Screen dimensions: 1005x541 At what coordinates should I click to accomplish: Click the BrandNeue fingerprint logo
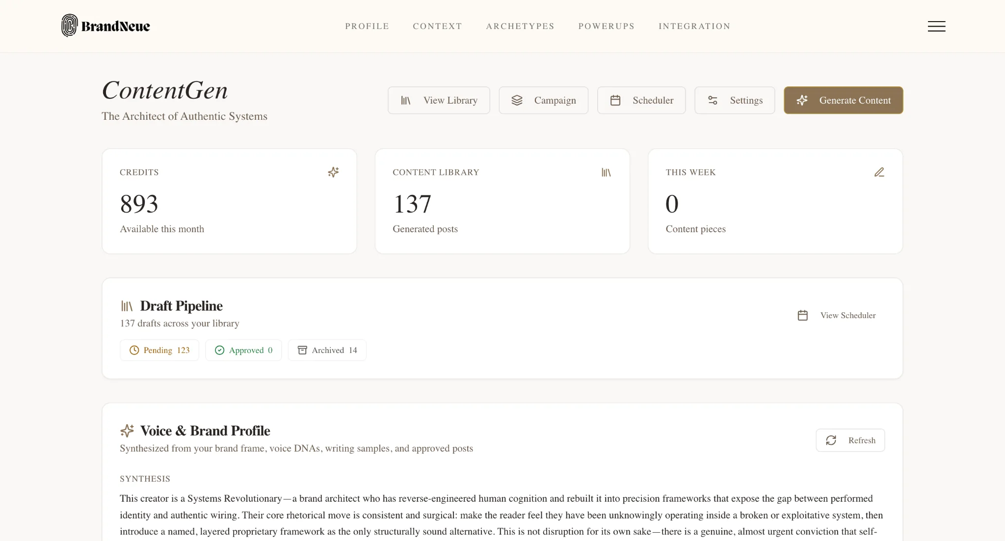(x=69, y=26)
